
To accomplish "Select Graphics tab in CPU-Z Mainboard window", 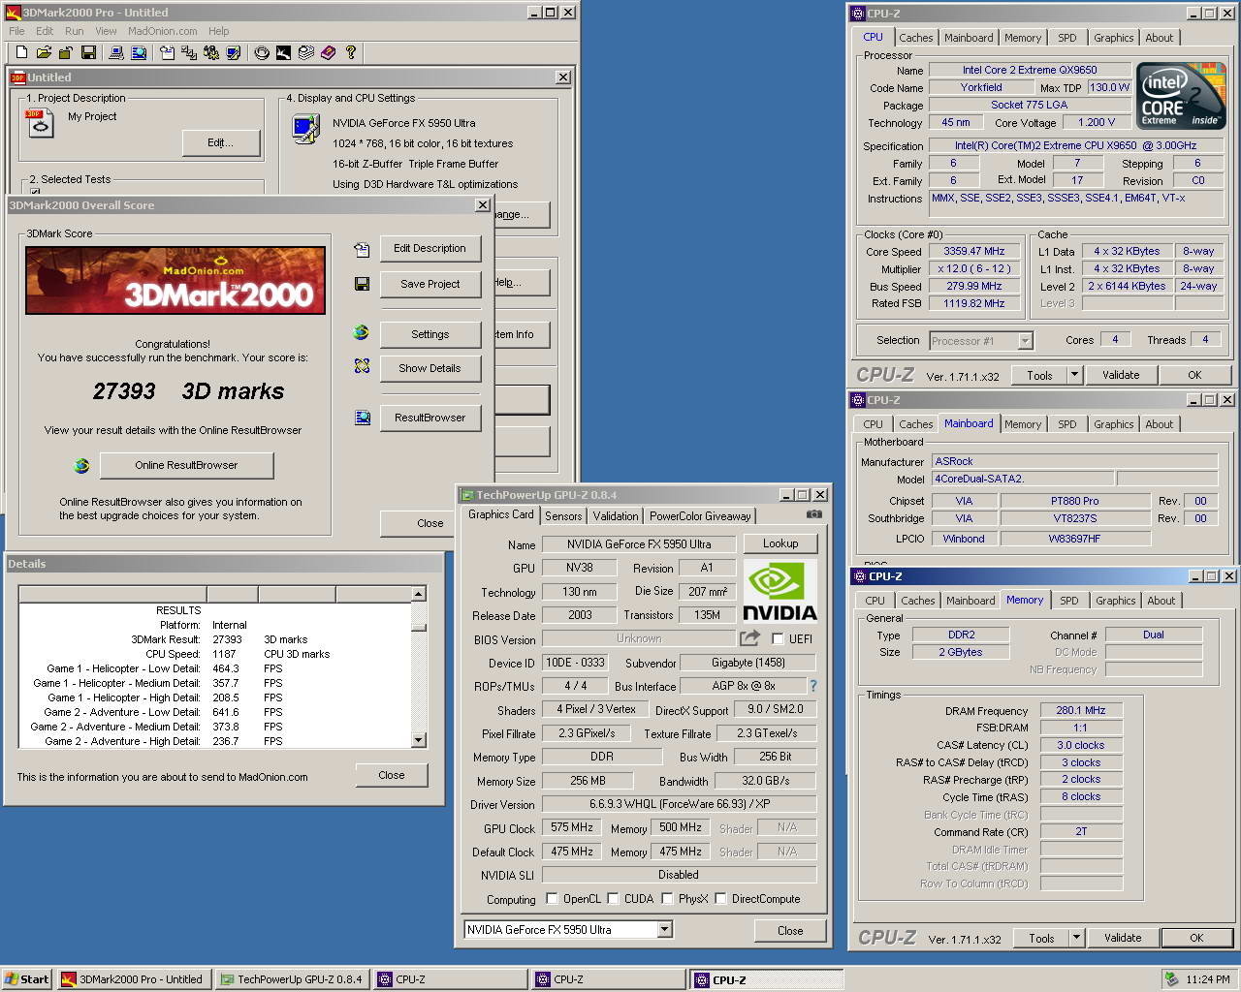I will [x=1113, y=424].
